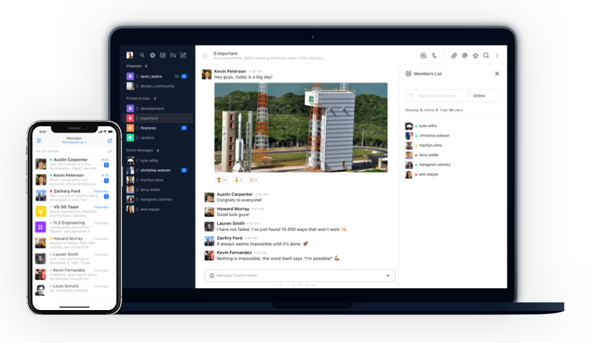Open the Online status filter dropdown
591x343 pixels.
(485, 95)
